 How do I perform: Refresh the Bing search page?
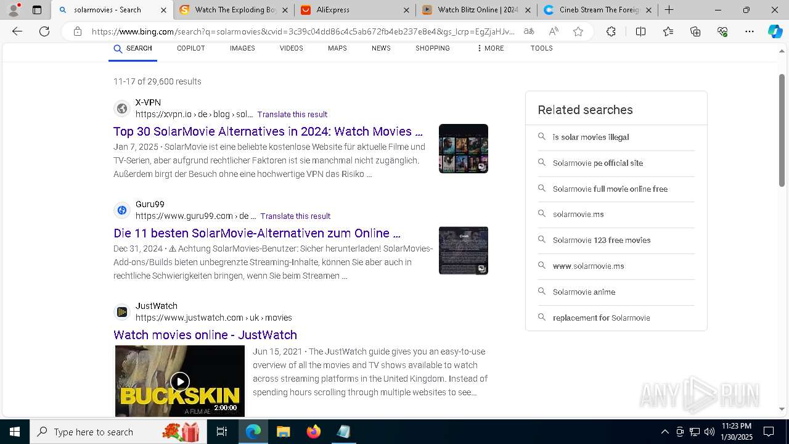44,31
